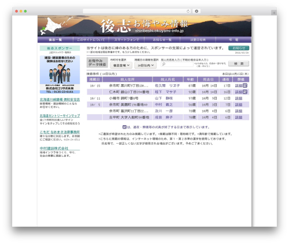Click the 記 icon in the 92歳 row
Viewport: 289px width, 244px height.
pos(245,92)
